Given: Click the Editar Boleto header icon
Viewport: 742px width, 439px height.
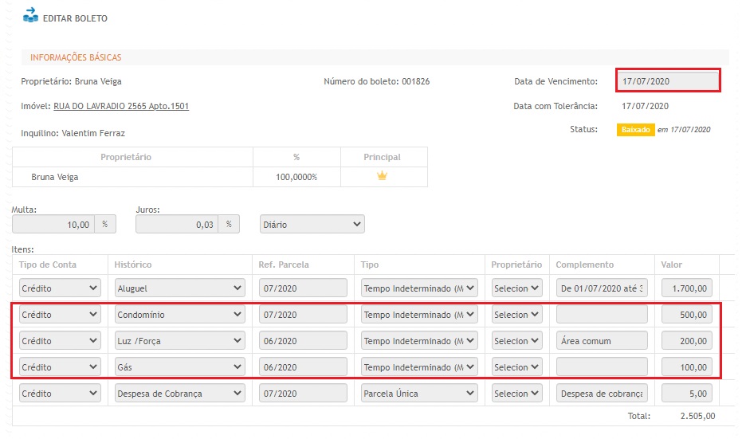Looking at the screenshot, I should pyautogui.click(x=30, y=15).
